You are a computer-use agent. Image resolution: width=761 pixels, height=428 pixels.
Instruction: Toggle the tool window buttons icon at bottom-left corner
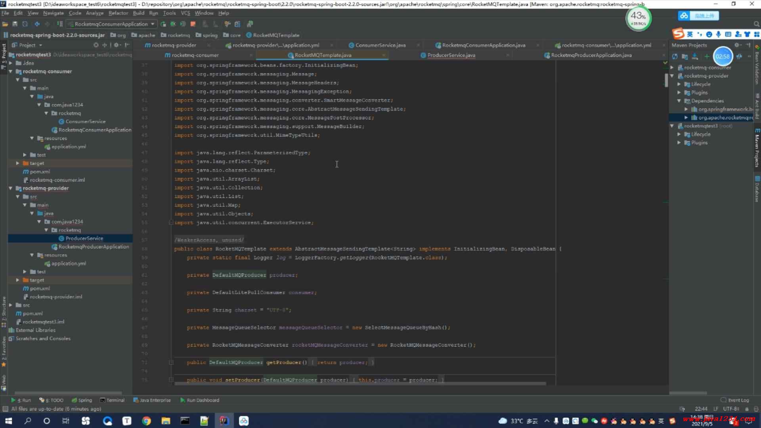pyautogui.click(x=5, y=409)
